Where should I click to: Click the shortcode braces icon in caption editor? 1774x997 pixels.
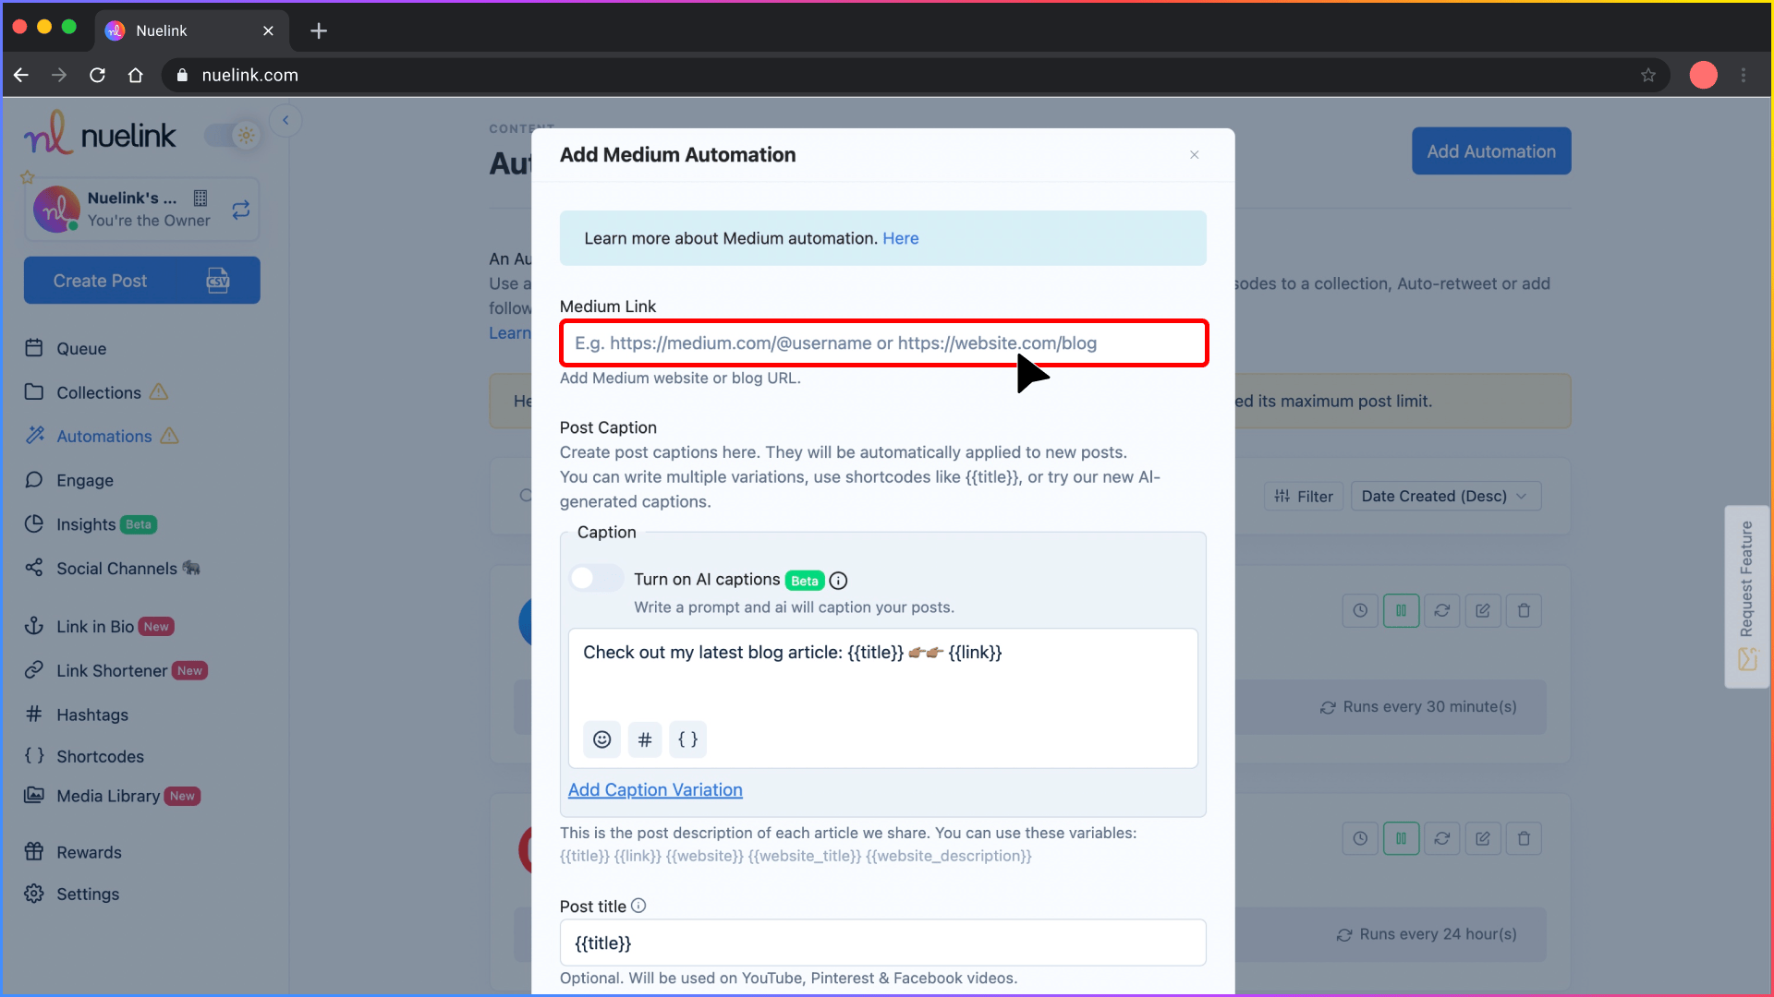(x=687, y=739)
